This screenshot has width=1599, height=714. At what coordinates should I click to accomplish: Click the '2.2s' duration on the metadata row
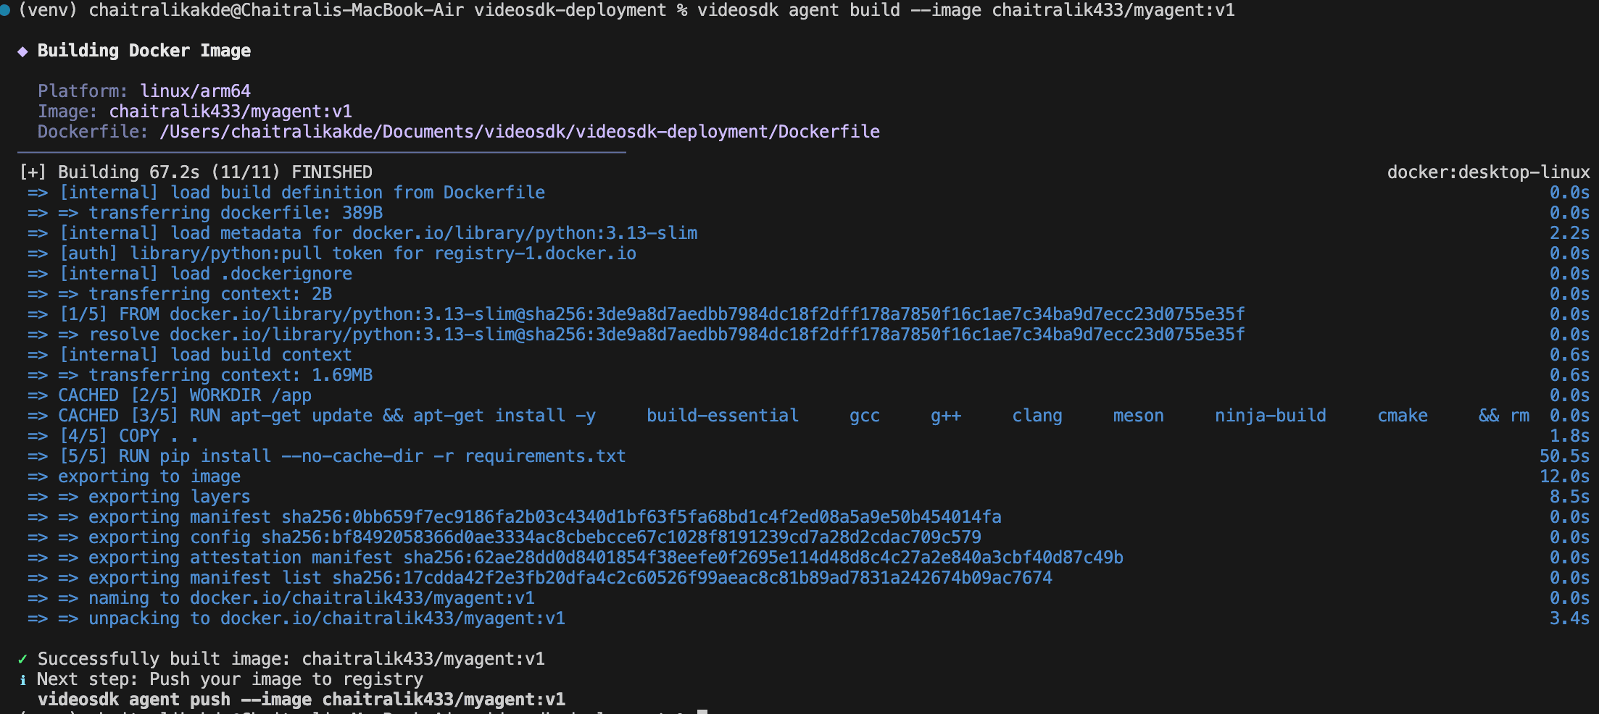pyautogui.click(x=1569, y=233)
